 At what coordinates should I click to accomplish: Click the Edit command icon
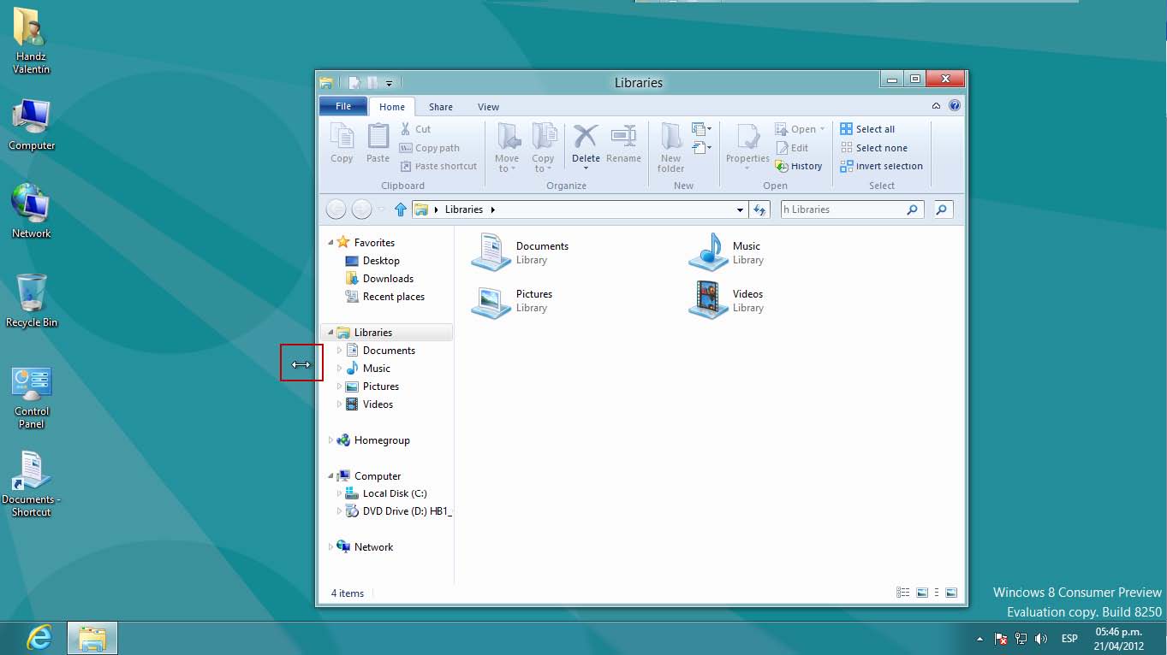[x=782, y=148]
